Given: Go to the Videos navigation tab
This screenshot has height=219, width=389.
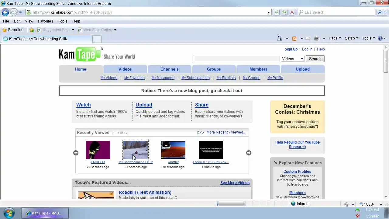Looking at the screenshot, I should point(125,69).
